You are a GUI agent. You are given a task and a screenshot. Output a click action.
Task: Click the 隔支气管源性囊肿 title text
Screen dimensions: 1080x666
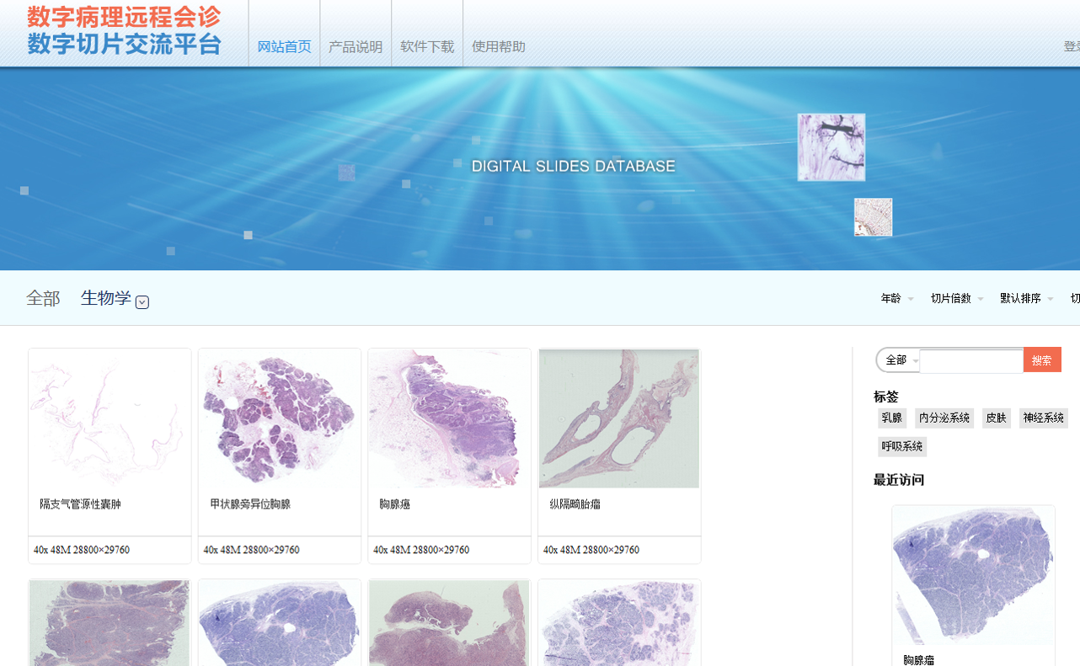[80, 504]
